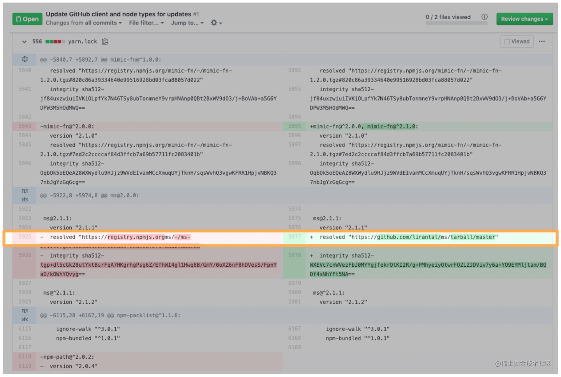This screenshot has width=561, height=377.
Task: Select right line number 5893
Action: [295, 89]
